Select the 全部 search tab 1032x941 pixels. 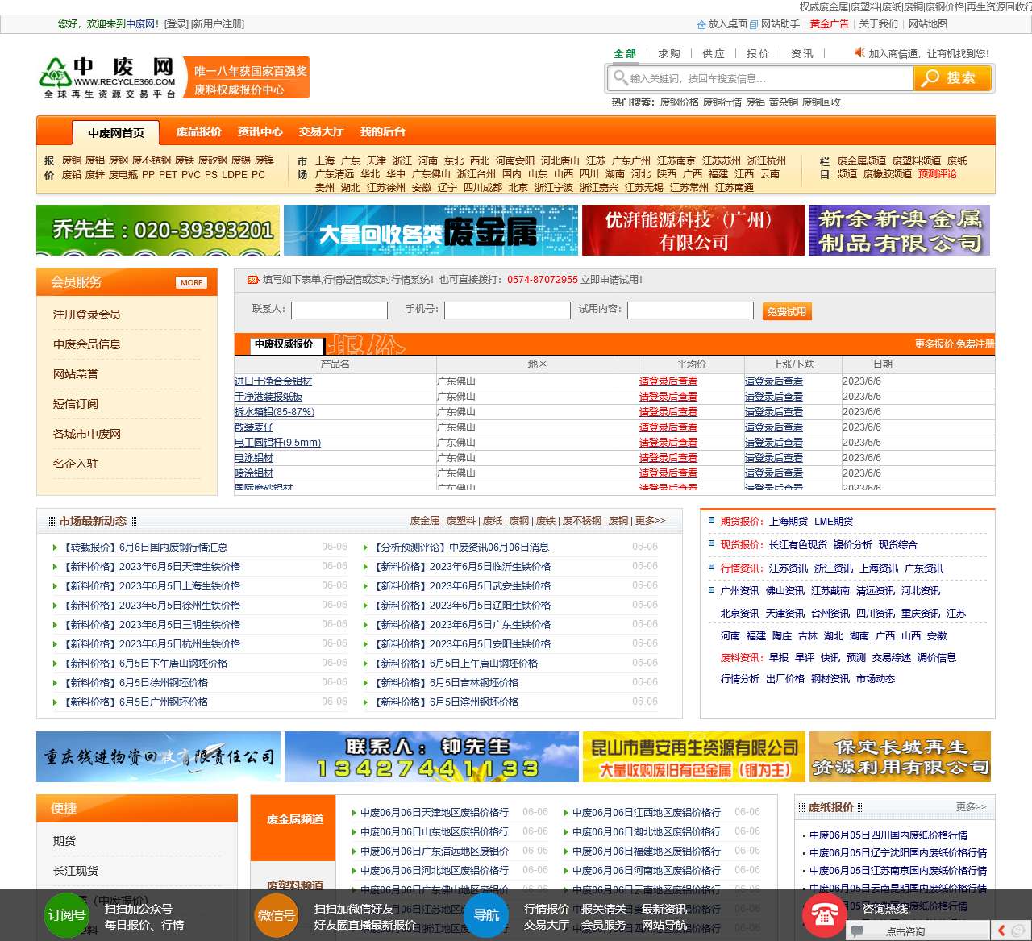coord(625,54)
